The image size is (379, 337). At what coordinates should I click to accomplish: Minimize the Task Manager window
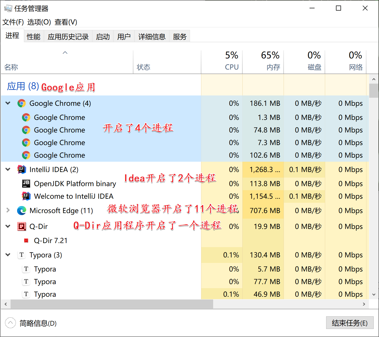click(x=312, y=8)
